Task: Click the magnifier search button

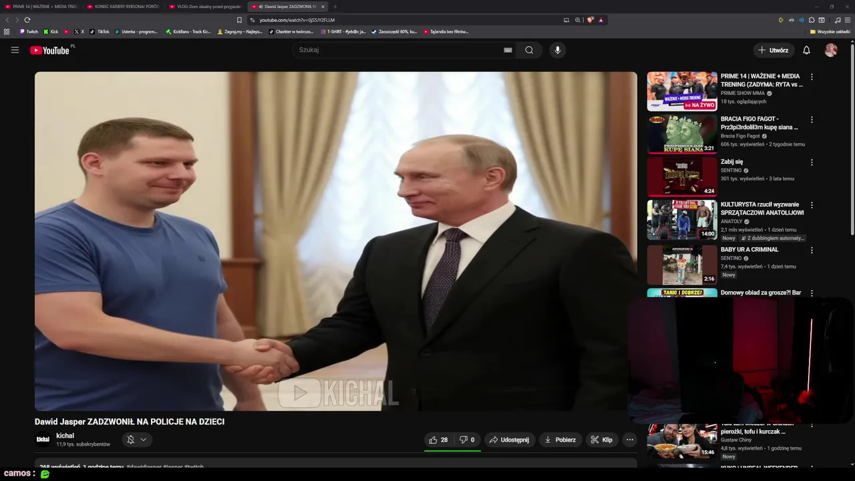Action: (529, 50)
